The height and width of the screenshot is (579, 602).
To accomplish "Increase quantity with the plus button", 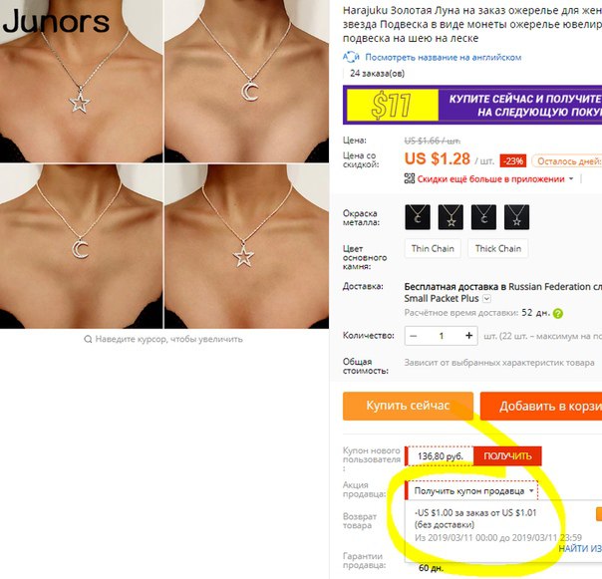I will (x=468, y=336).
